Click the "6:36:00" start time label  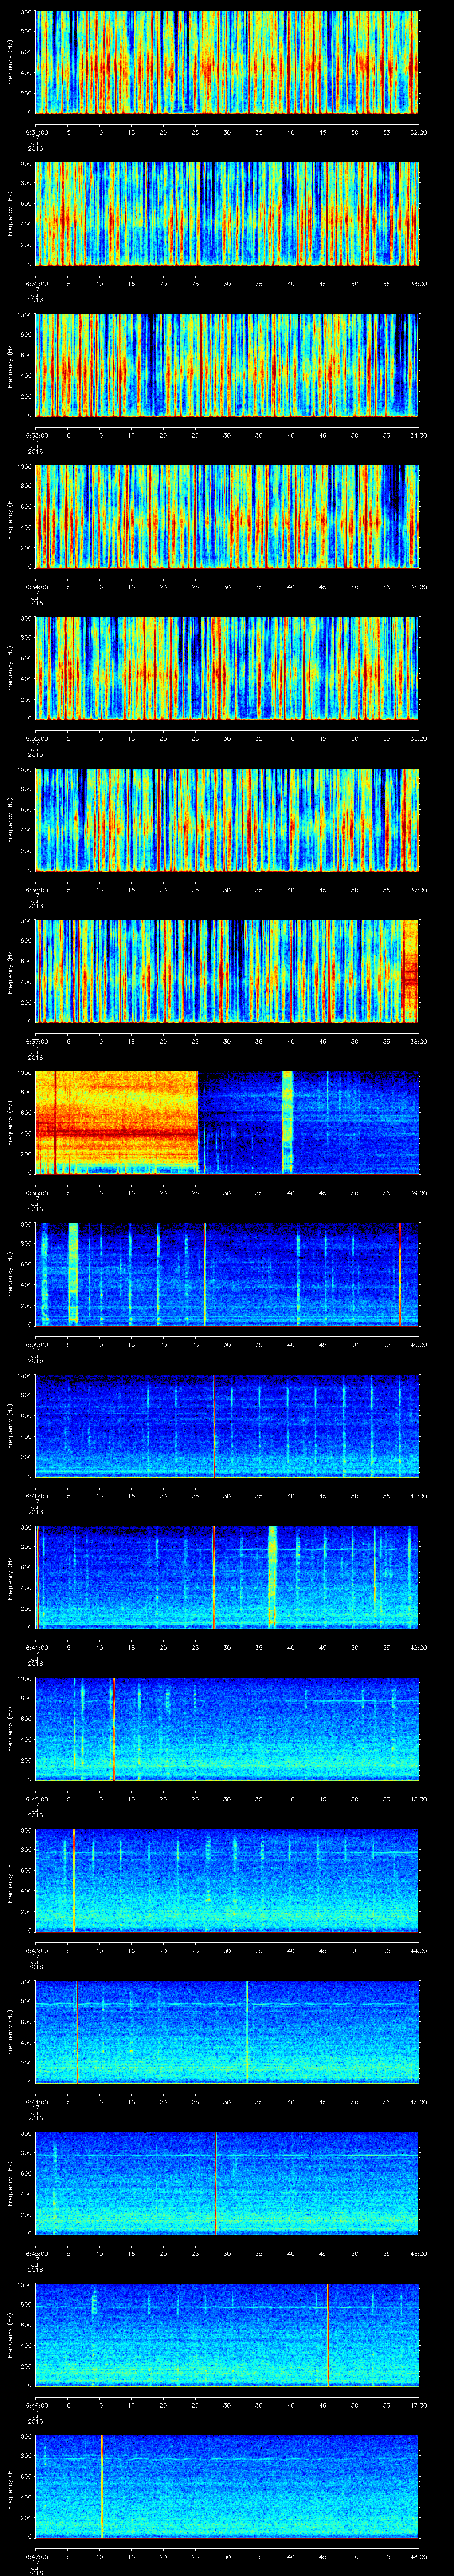[x=36, y=890]
